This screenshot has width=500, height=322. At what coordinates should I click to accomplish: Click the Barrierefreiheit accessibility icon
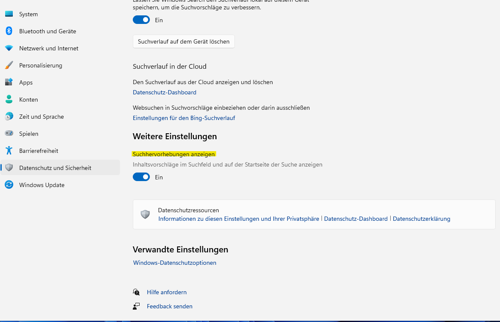coord(9,150)
